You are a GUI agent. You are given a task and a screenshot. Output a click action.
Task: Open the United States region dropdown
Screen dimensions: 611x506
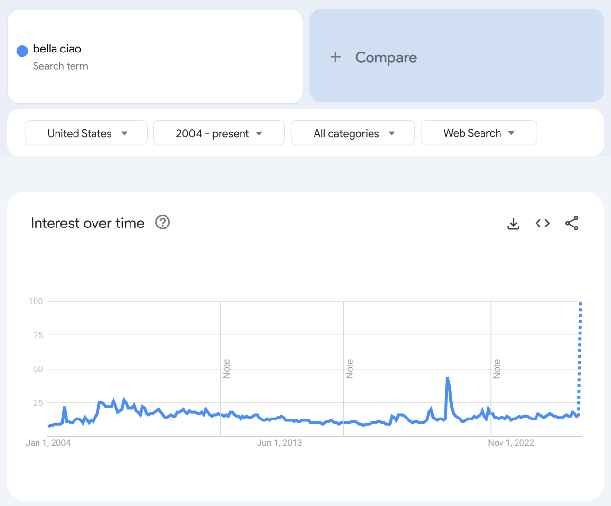pos(86,133)
